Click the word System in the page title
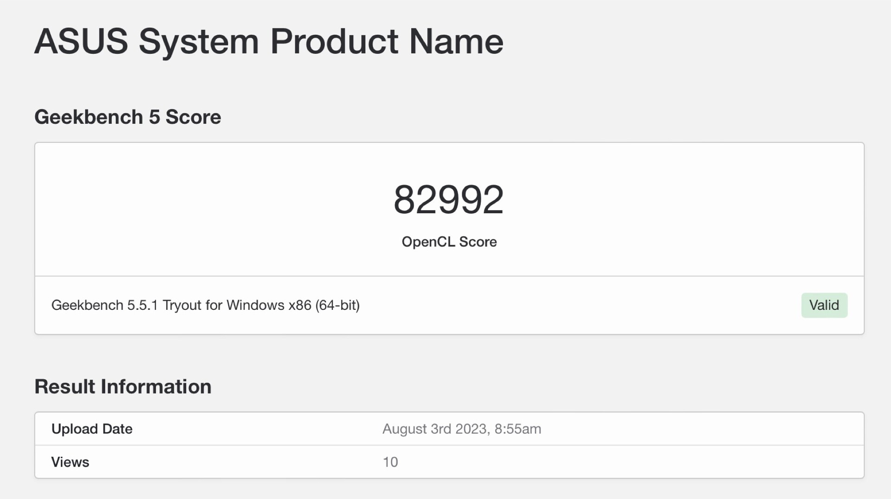The image size is (891, 499). point(199,42)
